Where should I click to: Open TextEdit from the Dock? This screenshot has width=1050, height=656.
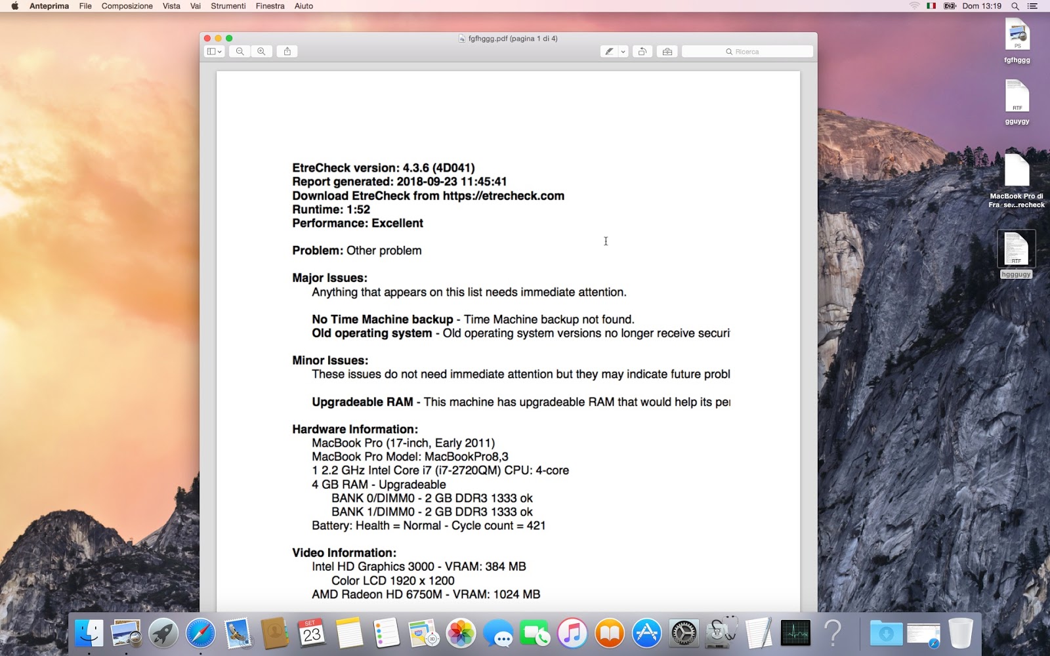point(758,634)
